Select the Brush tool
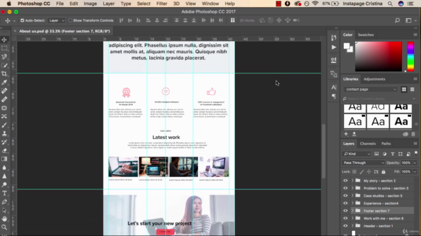This screenshot has width=421, height=236. click(x=5, y=125)
